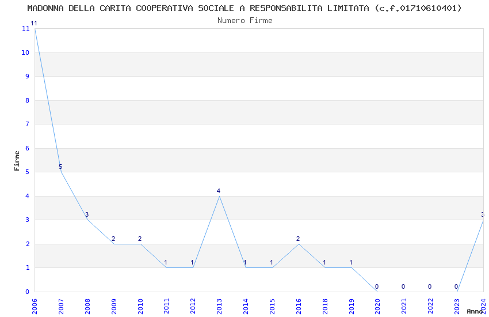Select the 2019 year label on x-axis

pos(352,306)
